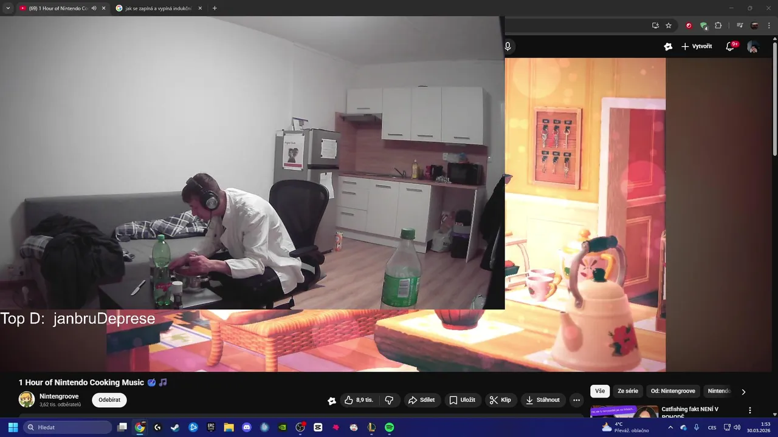Open the Windows Start menu

point(13,427)
